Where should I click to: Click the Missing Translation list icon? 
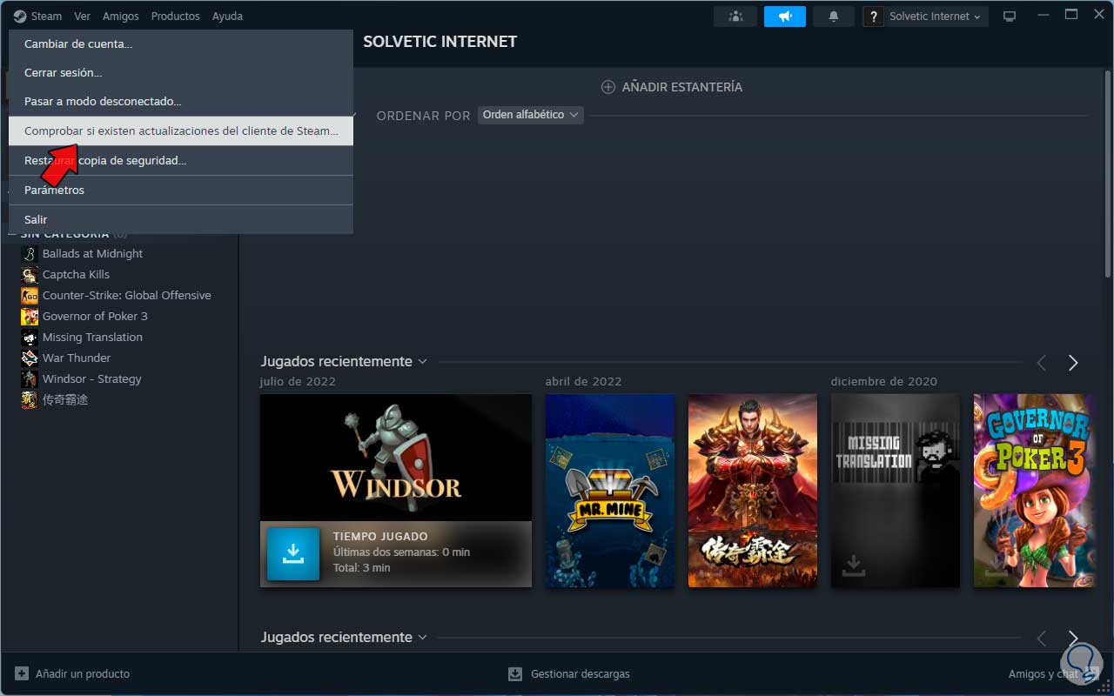30,338
